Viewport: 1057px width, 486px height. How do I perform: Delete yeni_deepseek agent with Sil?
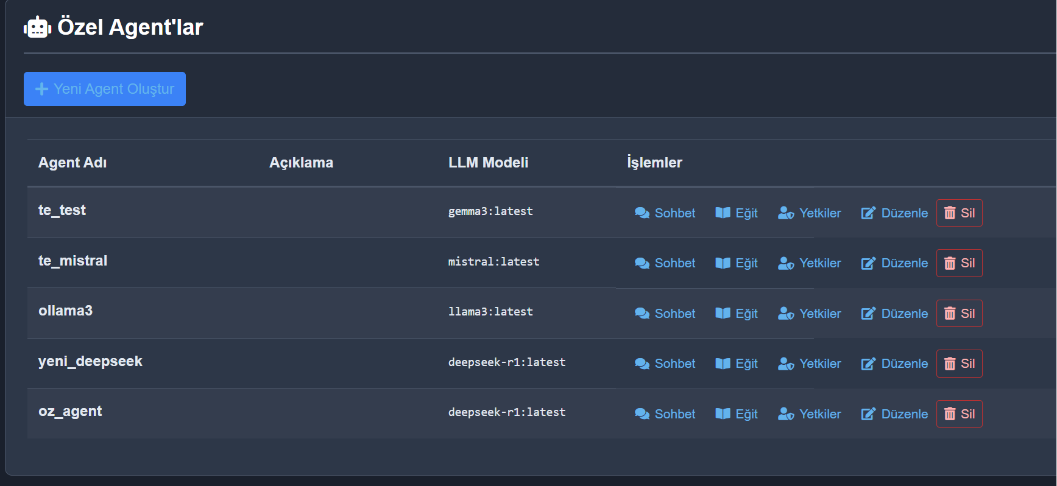959,364
